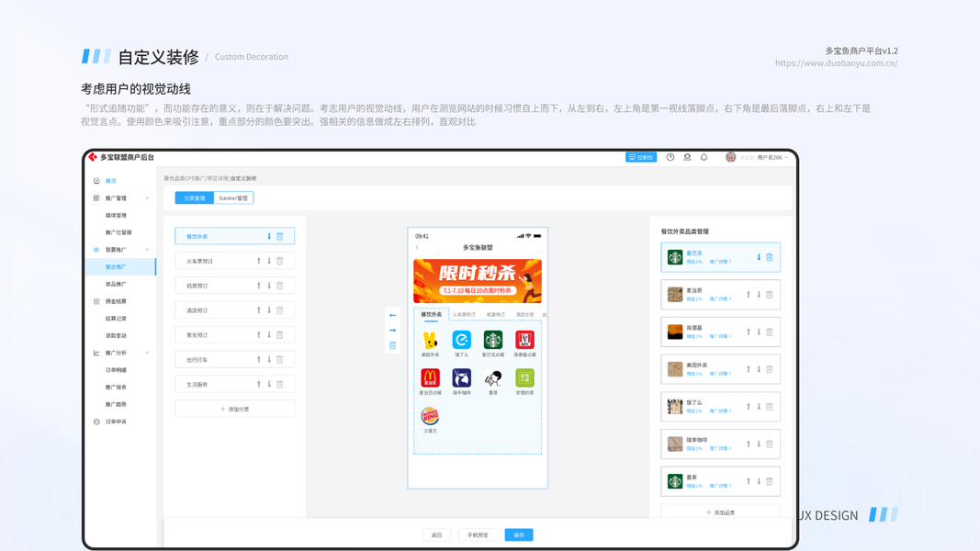Image resolution: width=980 pixels, height=551 pixels.
Task: Click 聚合品类CPS推广 breadcrumb link
Action: (185, 178)
